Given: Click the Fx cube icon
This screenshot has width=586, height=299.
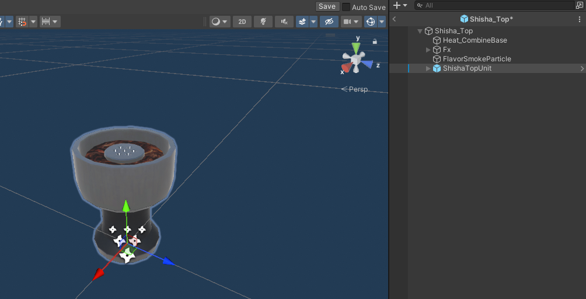Looking at the screenshot, I should [x=437, y=50].
